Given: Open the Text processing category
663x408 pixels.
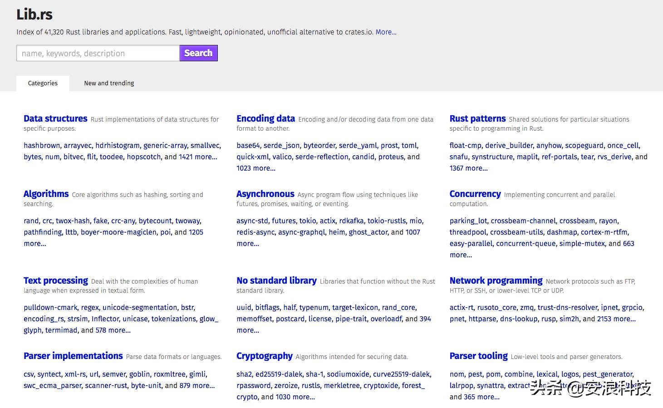Looking at the screenshot, I should tap(56, 280).
